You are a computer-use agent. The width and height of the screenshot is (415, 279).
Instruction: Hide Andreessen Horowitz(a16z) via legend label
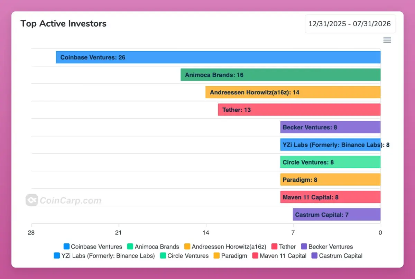click(x=229, y=247)
